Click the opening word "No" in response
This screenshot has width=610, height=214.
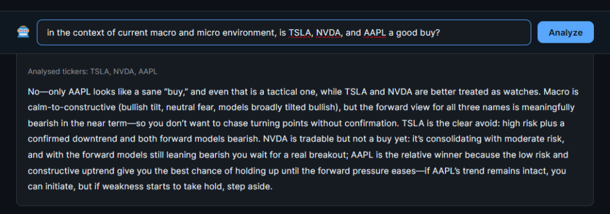tap(33, 92)
